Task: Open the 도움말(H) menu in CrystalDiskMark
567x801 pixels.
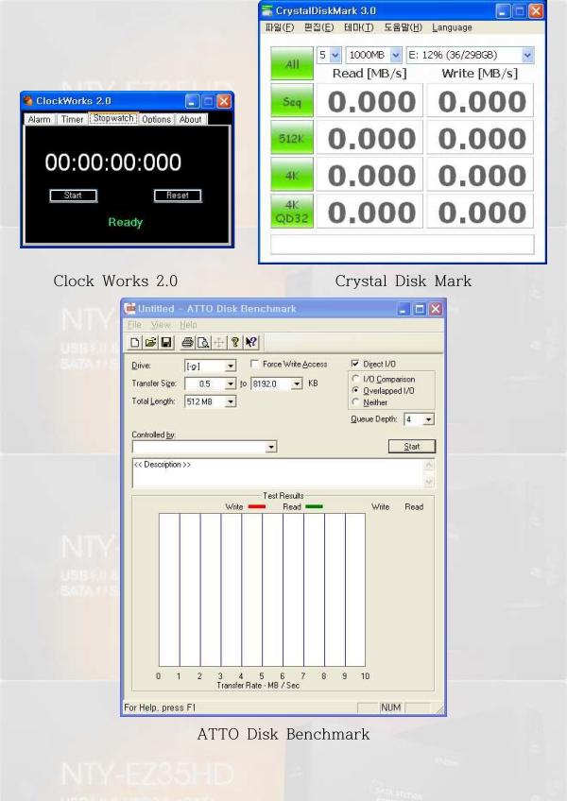Action: tap(403, 27)
